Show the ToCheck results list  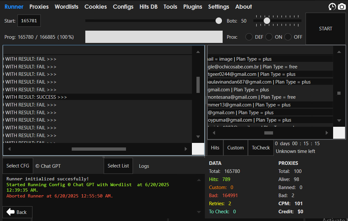[x=261, y=148]
